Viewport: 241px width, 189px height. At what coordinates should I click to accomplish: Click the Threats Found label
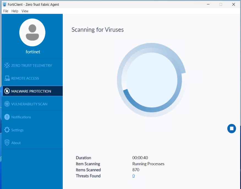[88, 176]
